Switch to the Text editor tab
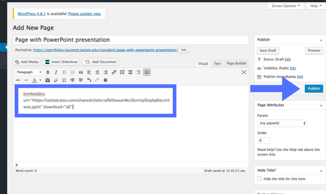Screen dimensions: 326x194 tap(217, 64)
